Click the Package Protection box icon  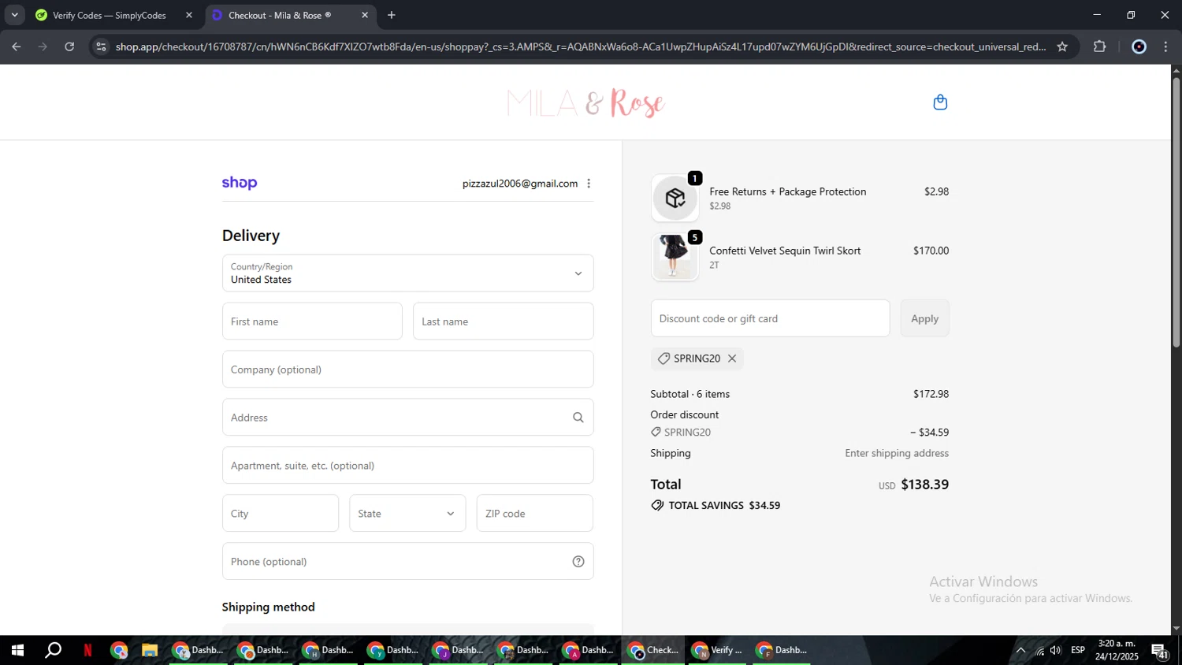pos(675,198)
